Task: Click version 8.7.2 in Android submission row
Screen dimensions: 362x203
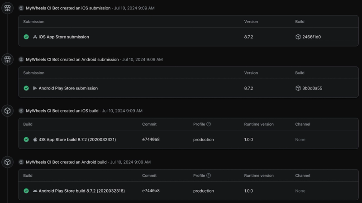Action: pyautogui.click(x=248, y=88)
